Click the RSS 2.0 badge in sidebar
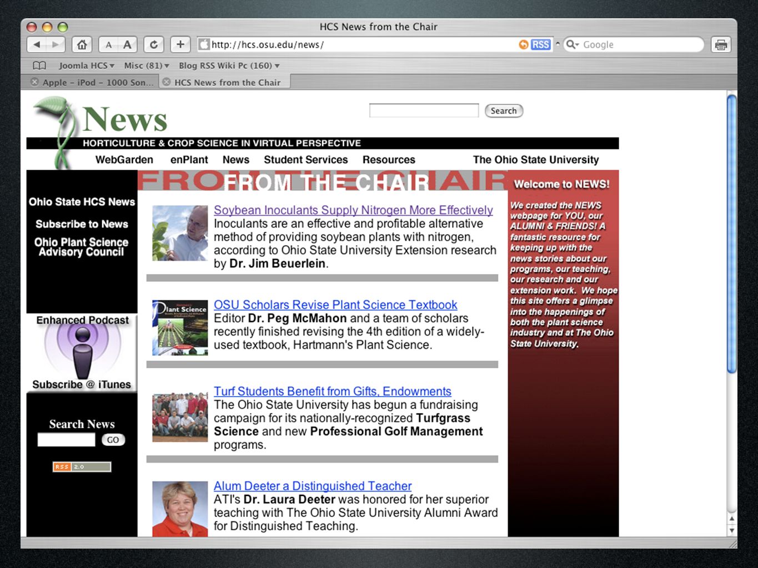The width and height of the screenshot is (758, 568). pos(82,467)
